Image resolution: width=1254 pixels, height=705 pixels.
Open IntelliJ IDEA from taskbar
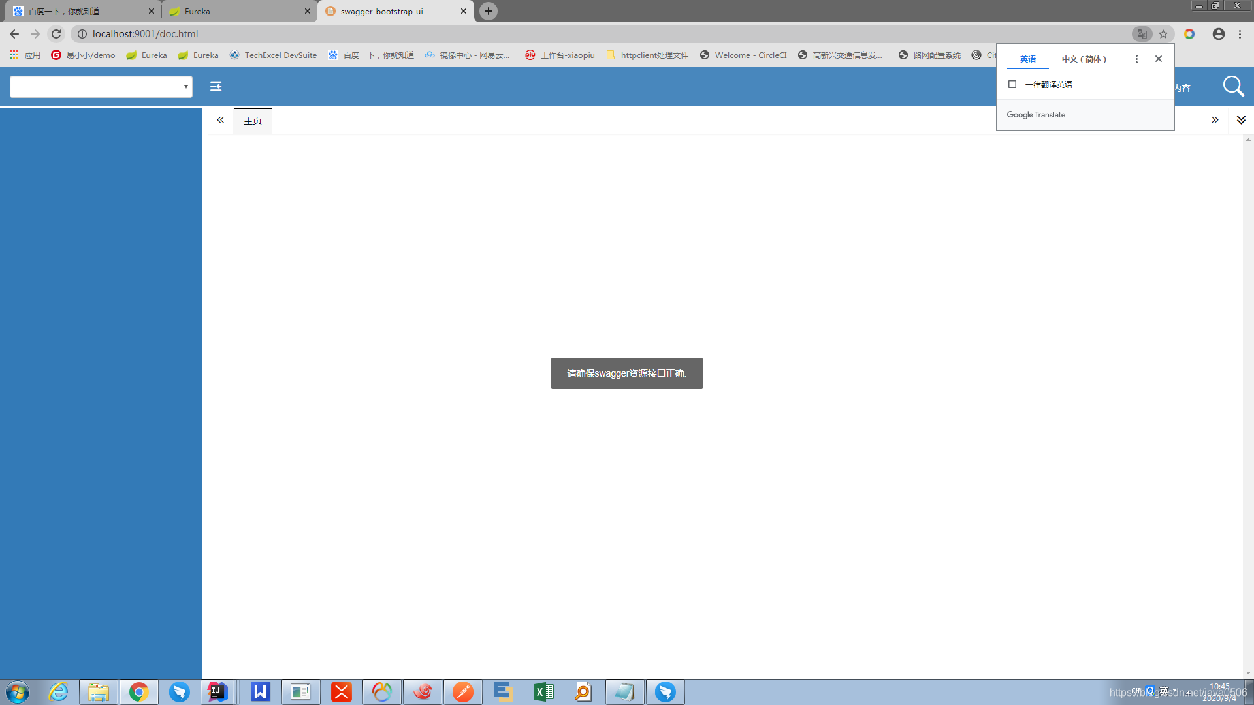pos(217,692)
